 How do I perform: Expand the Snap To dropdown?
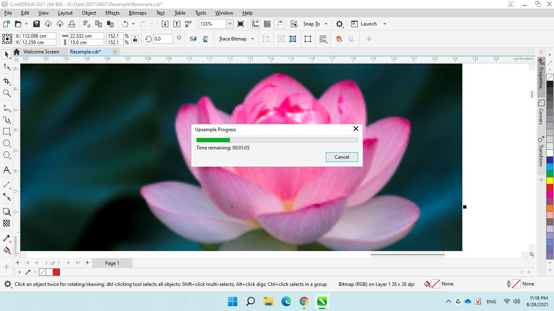click(326, 24)
